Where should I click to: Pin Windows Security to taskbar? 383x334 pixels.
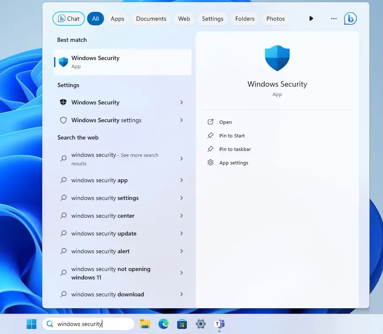click(x=235, y=149)
